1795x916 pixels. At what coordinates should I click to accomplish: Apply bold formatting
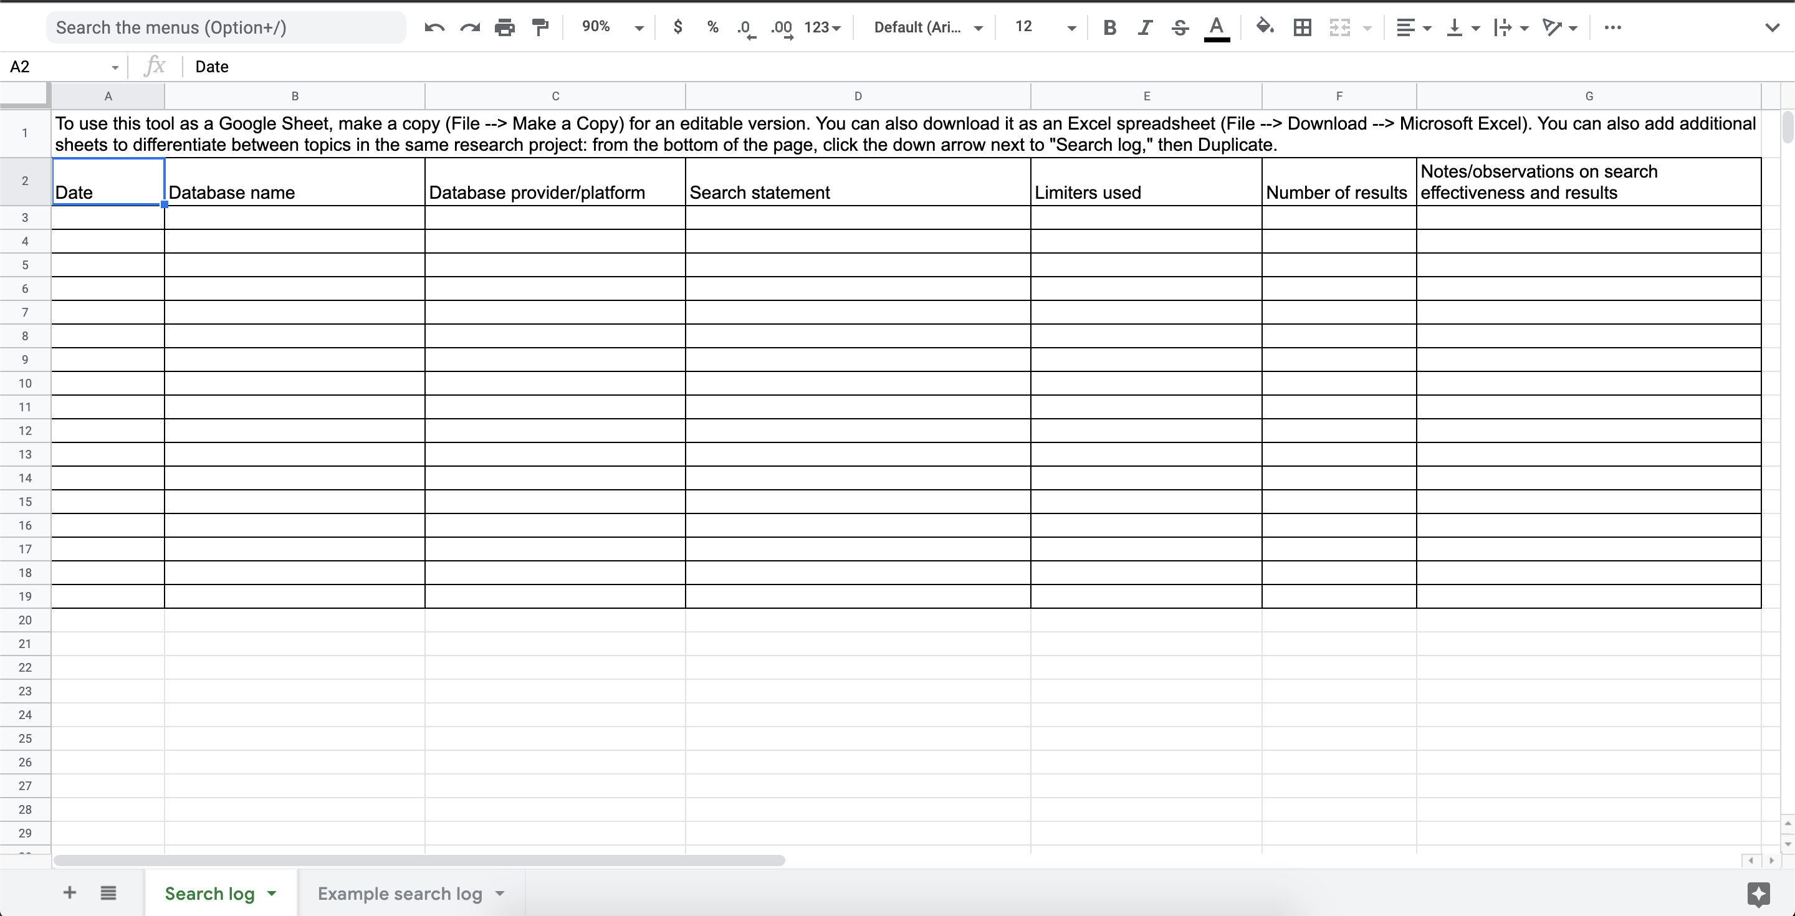(1109, 27)
